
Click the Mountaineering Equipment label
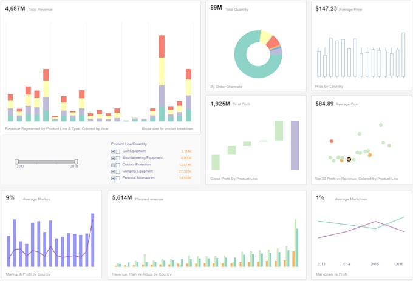tap(143, 158)
